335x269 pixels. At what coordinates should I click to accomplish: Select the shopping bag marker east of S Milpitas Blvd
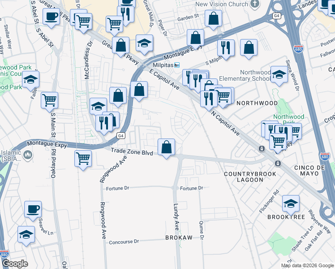(x=249, y=48)
